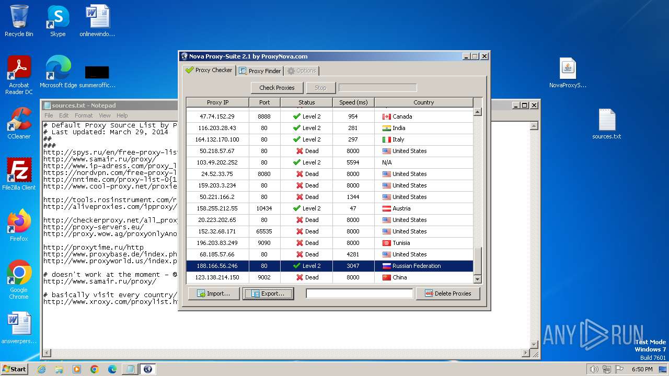The height and width of the screenshot is (376, 669).
Task: Open the Notepad View menu
Action: pos(105,115)
